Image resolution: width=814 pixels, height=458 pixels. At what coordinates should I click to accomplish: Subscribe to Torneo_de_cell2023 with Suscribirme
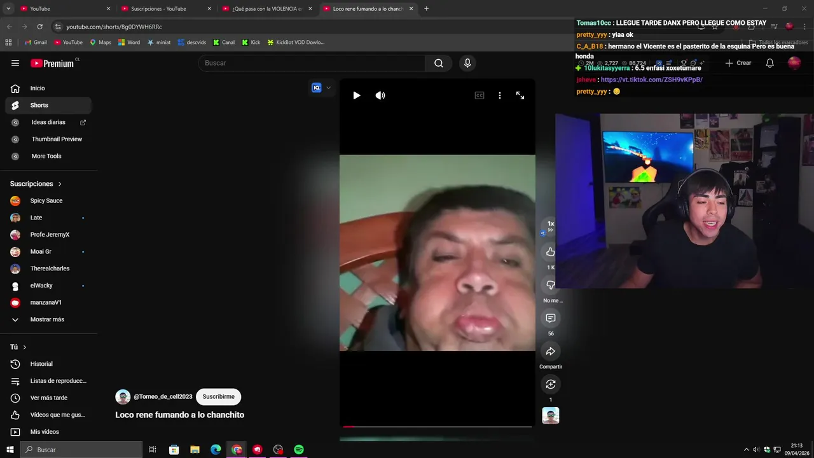(218, 396)
